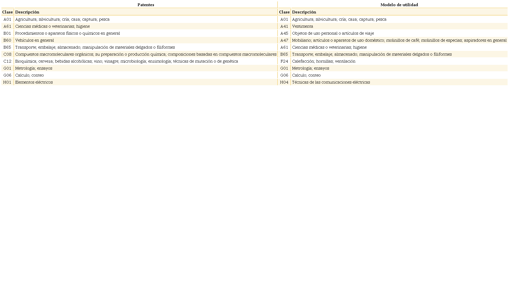Image resolution: width=509 pixels, height=291 pixels.
Task: Click the Modelo de utilidad heading
Action: point(399,5)
